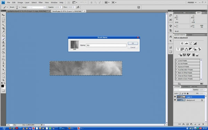Select the Path Selection tool
208x130 pixels.
[x=3, y=70]
